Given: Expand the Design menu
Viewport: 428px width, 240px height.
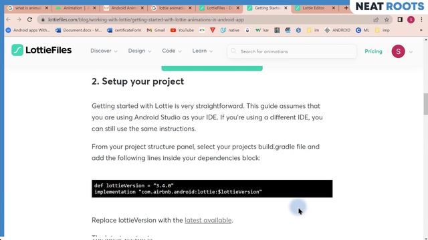Looking at the screenshot, I should (140, 51).
